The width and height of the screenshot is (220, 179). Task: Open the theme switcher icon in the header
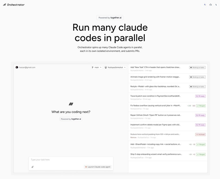pyautogui.click(x=205, y=5)
